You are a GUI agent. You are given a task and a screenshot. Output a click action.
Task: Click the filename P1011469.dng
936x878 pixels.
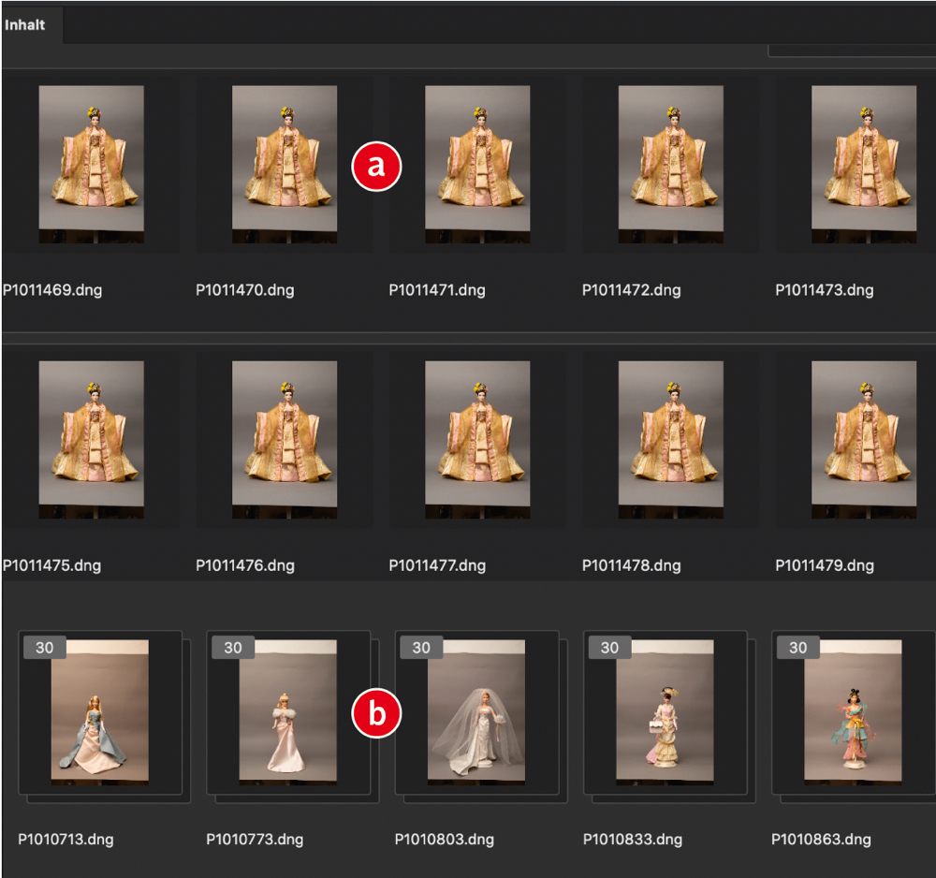pyautogui.click(x=52, y=290)
